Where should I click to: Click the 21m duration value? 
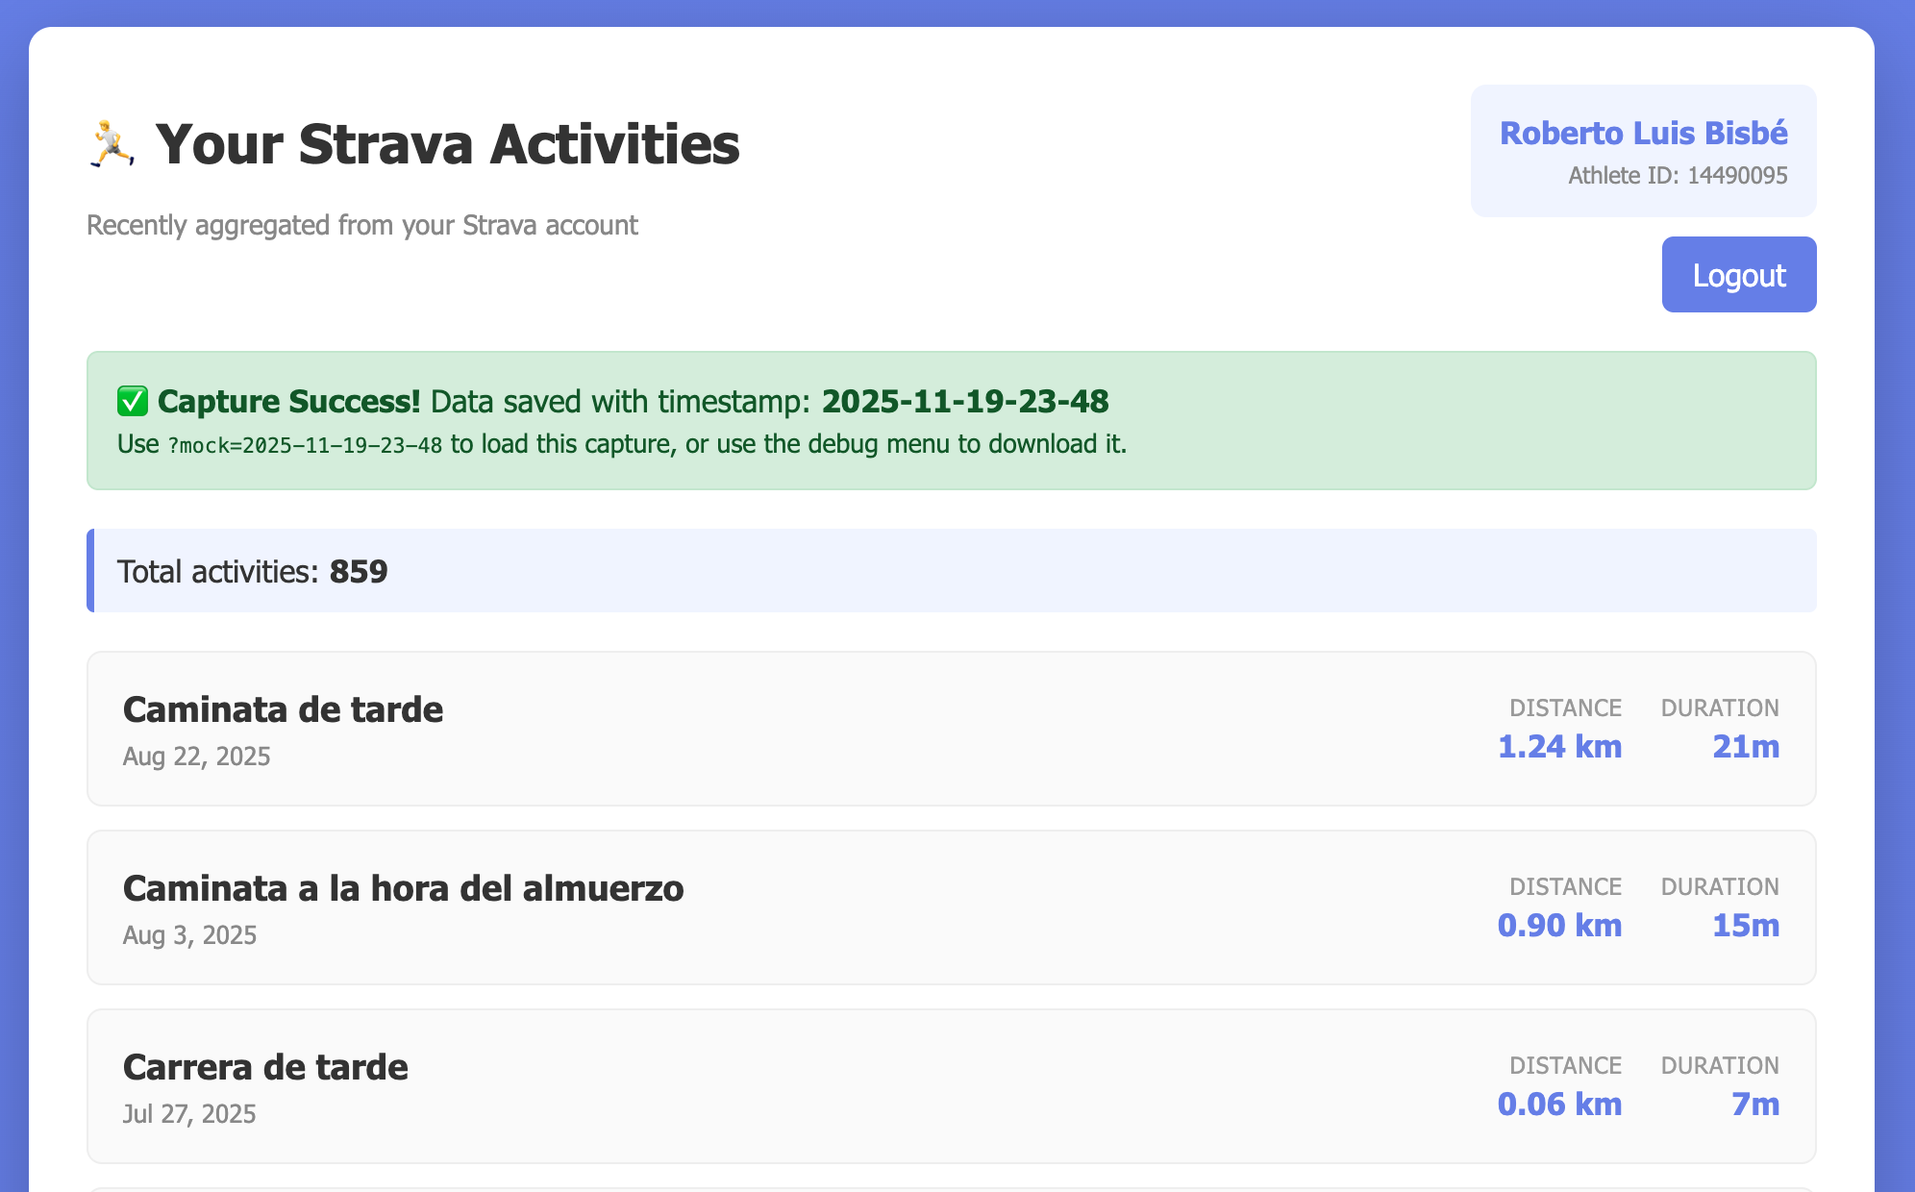(x=1745, y=747)
